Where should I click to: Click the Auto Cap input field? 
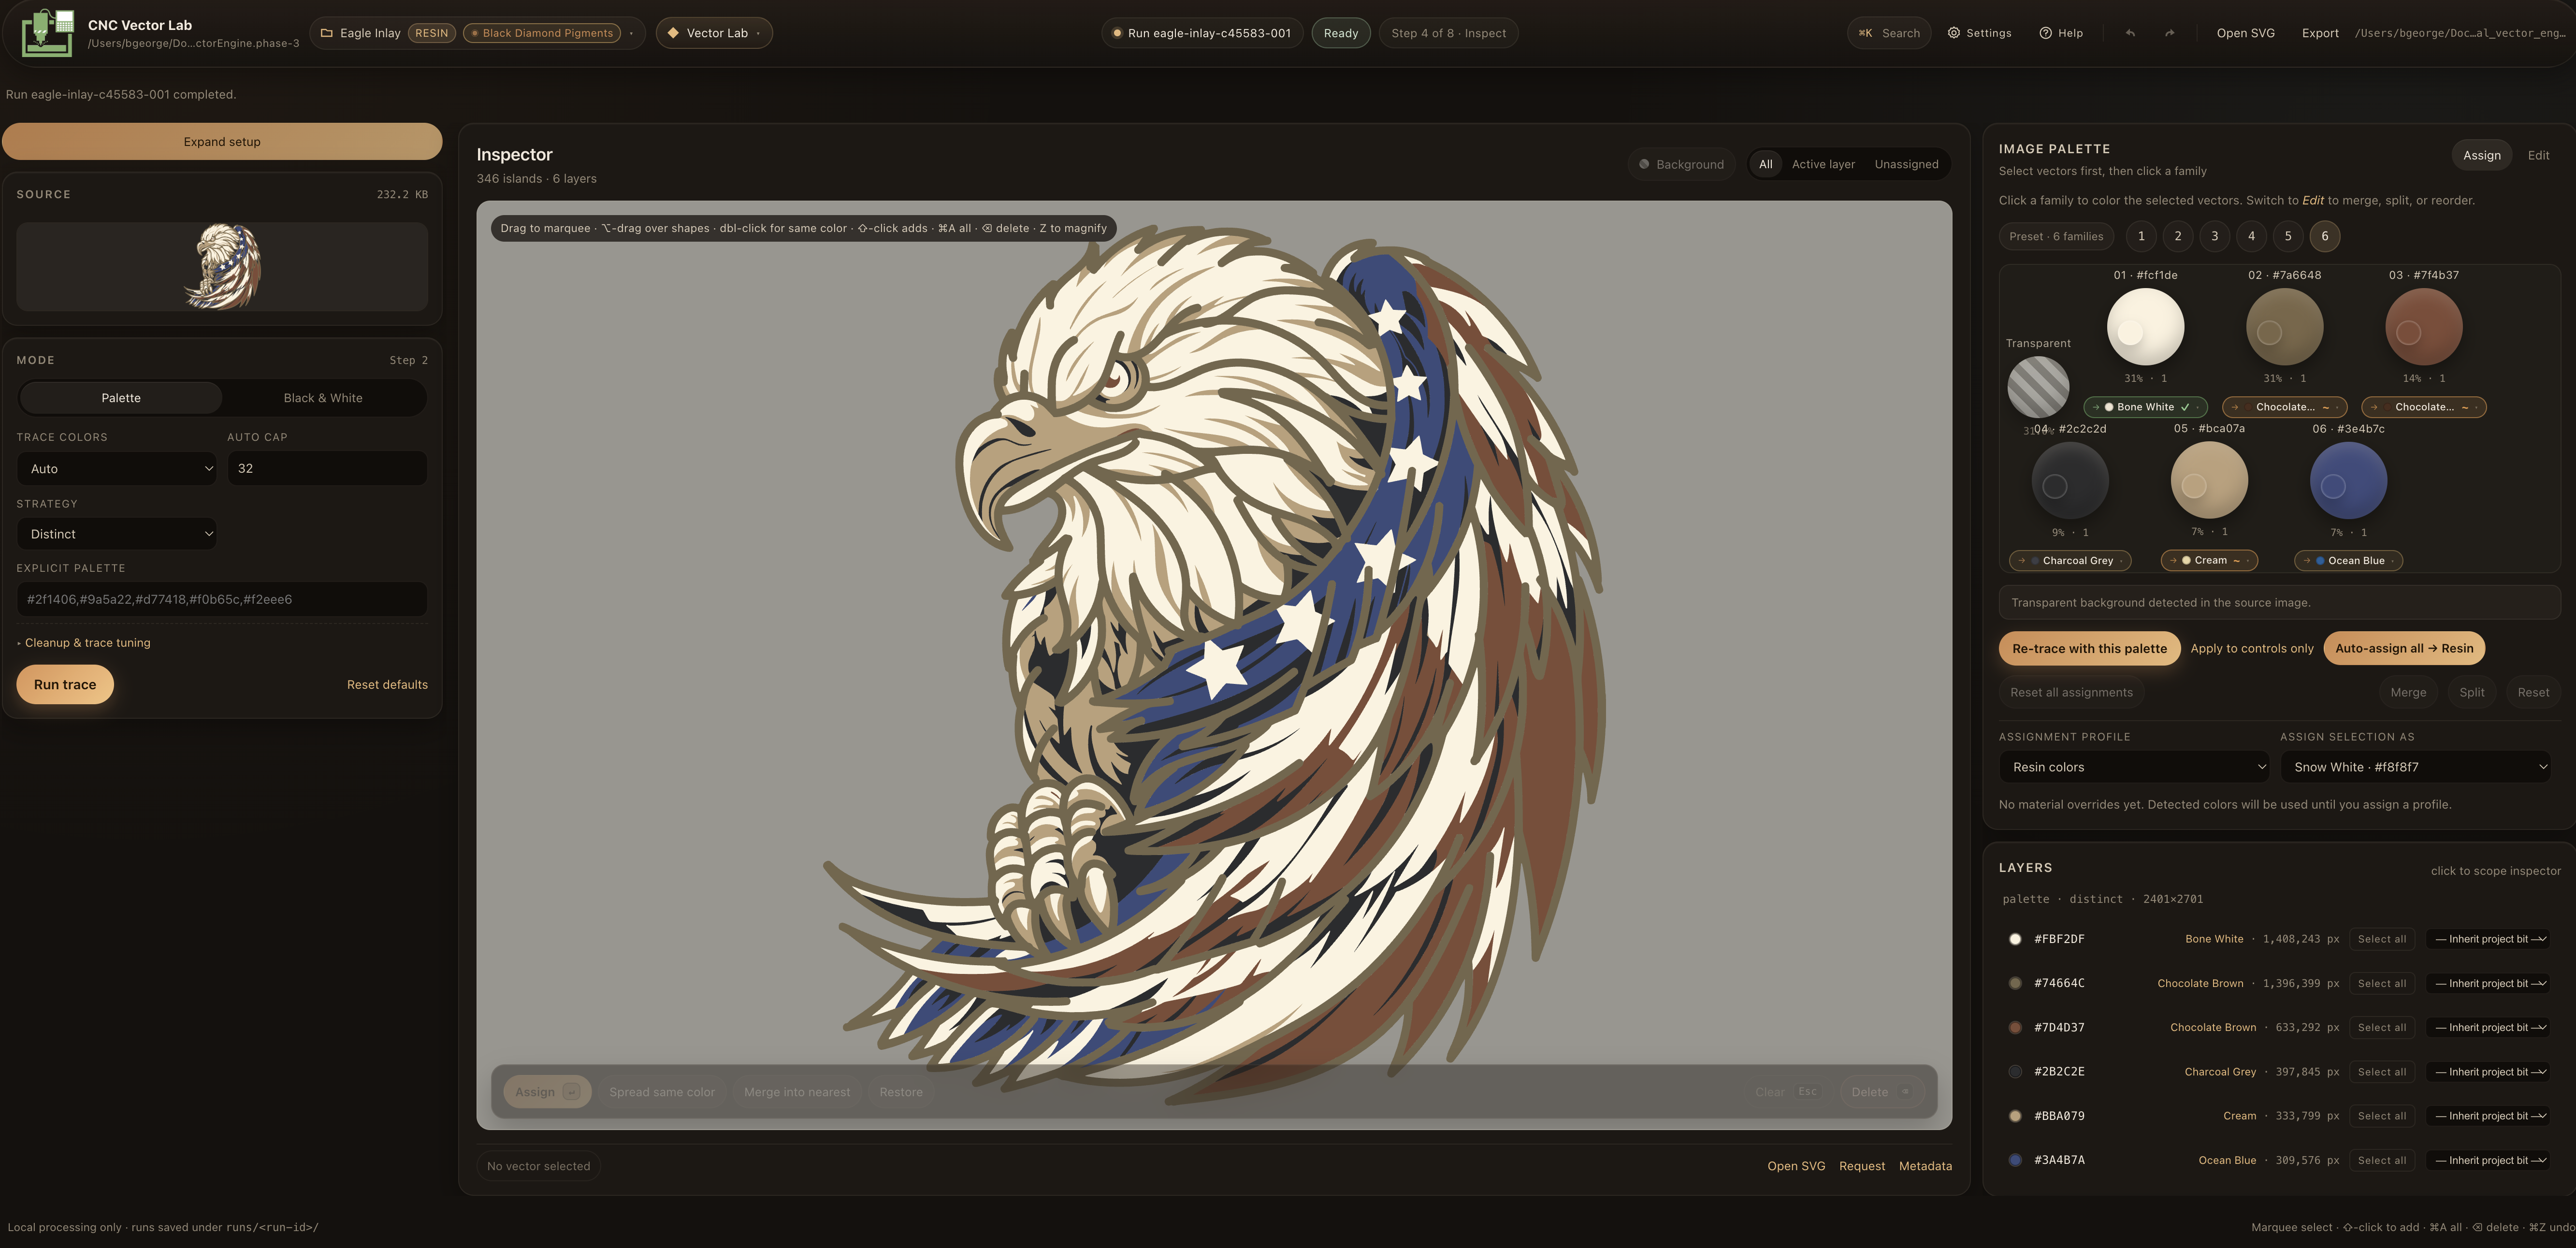[327, 469]
